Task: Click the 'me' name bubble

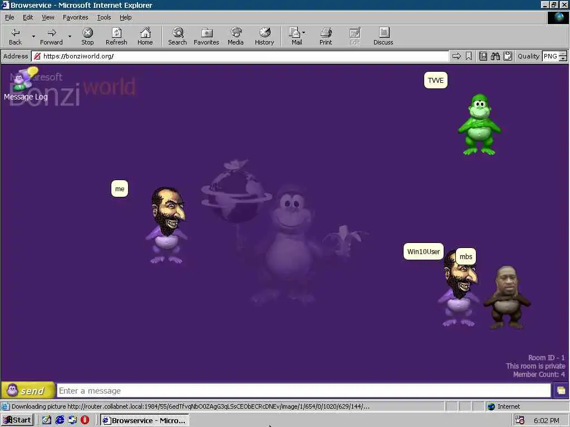Action: [120, 189]
